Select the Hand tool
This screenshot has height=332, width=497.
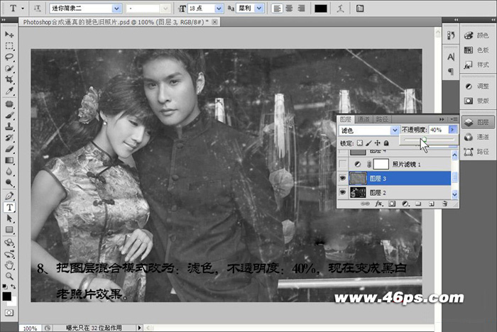[10, 265]
